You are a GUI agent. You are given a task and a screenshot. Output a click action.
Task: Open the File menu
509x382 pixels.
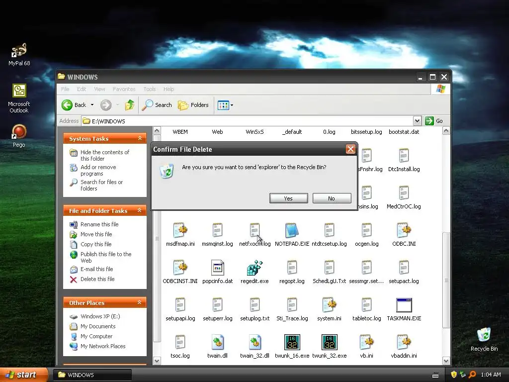click(65, 89)
